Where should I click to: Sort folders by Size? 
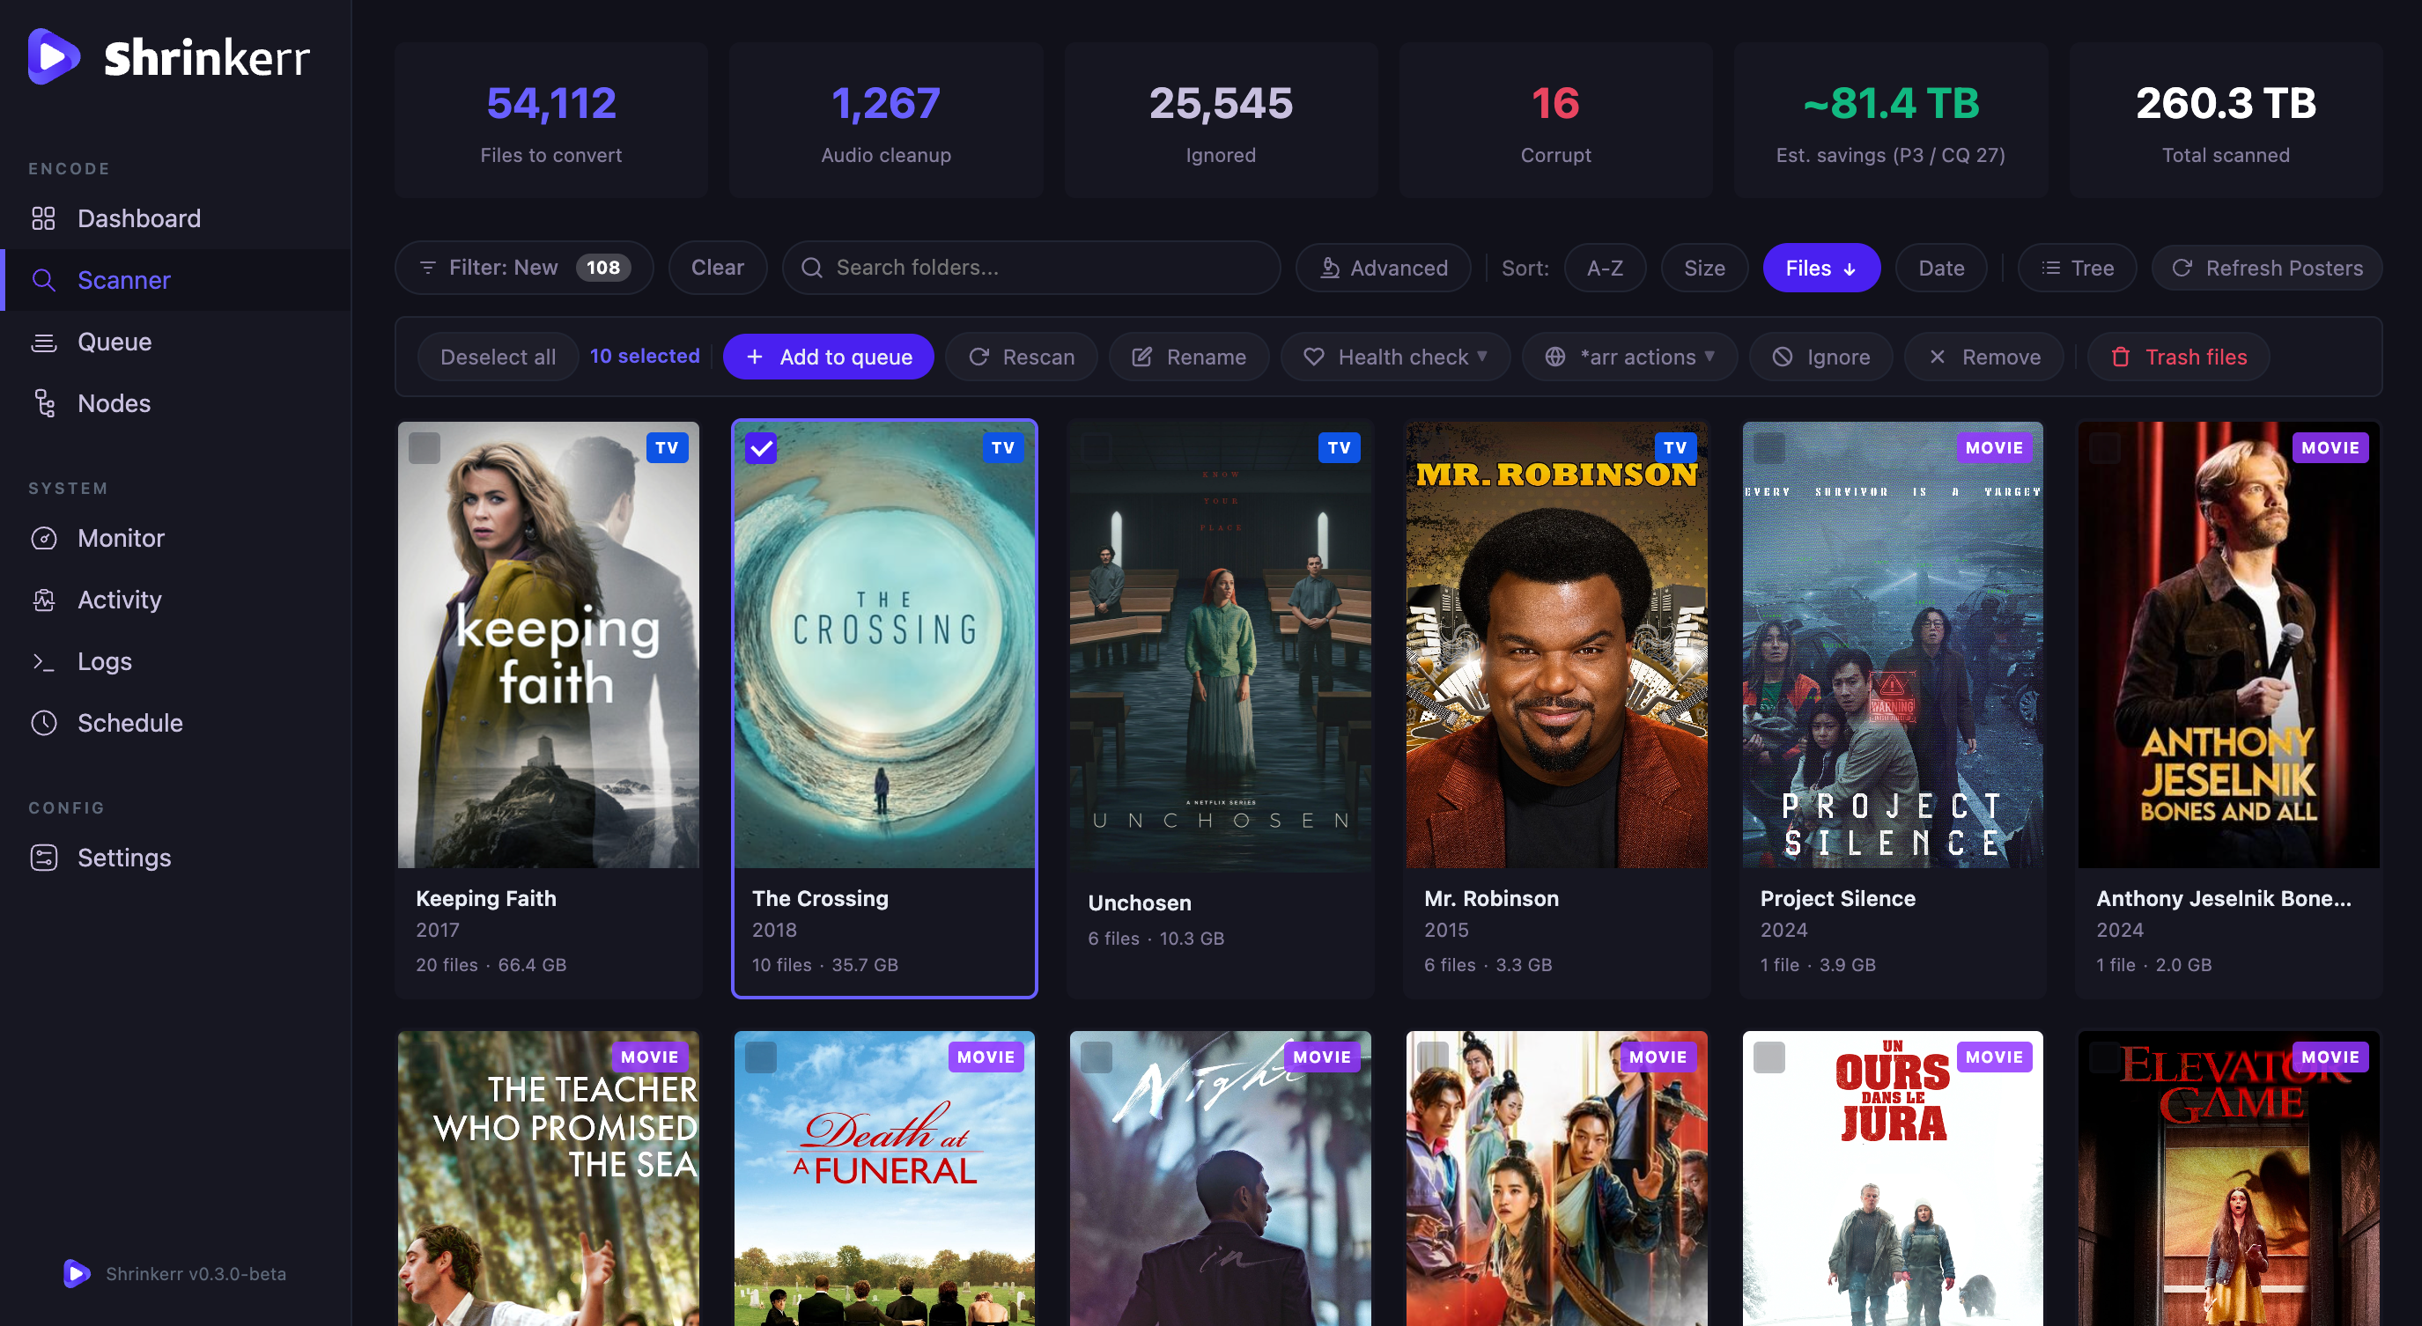click(1704, 268)
